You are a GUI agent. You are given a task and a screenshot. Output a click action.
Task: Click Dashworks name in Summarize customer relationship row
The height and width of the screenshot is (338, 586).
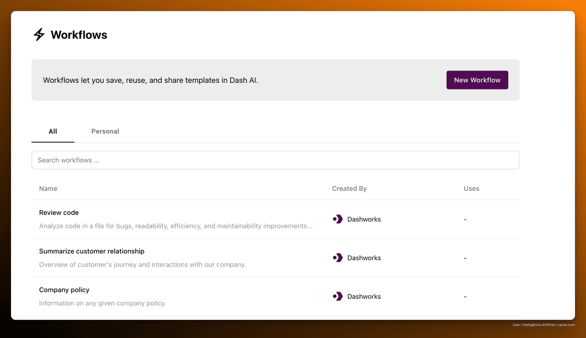364,258
